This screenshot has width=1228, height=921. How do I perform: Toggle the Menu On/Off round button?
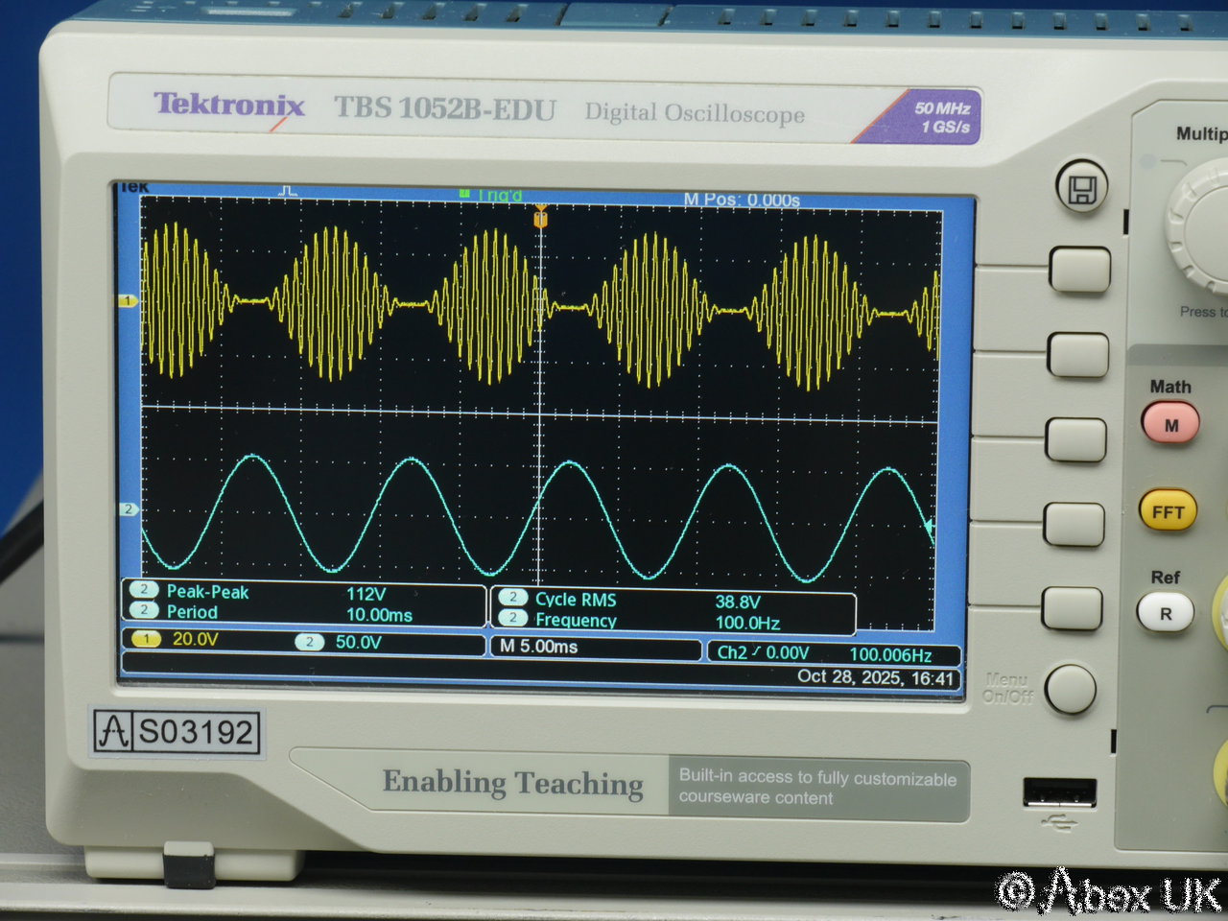[1070, 688]
